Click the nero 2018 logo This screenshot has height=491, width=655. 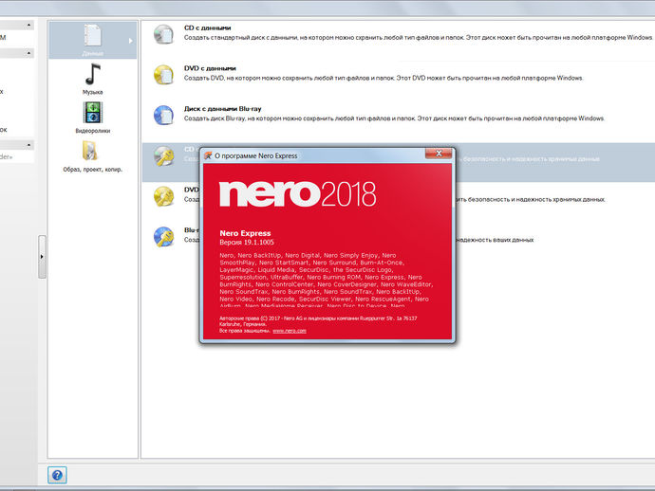pyautogui.click(x=297, y=193)
